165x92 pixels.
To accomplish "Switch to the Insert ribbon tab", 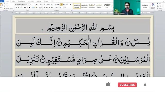I will pyautogui.click(x=14, y=1).
